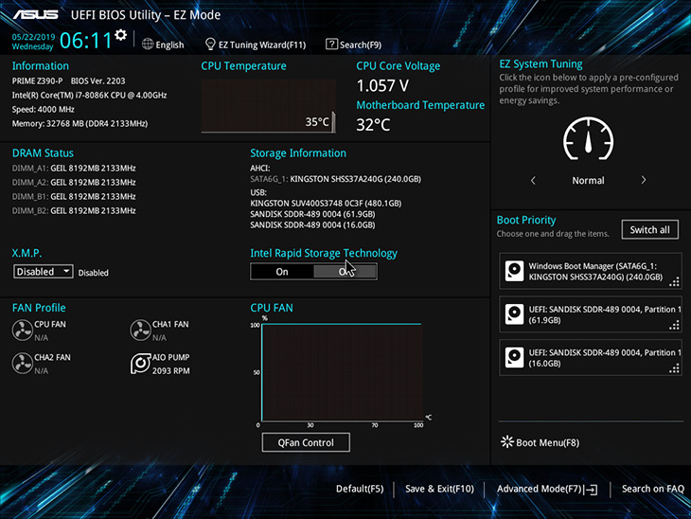The height and width of the screenshot is (519, 691).
Task: Click Memory: 32768 MB info line
Action: click(x=80, y=123)
